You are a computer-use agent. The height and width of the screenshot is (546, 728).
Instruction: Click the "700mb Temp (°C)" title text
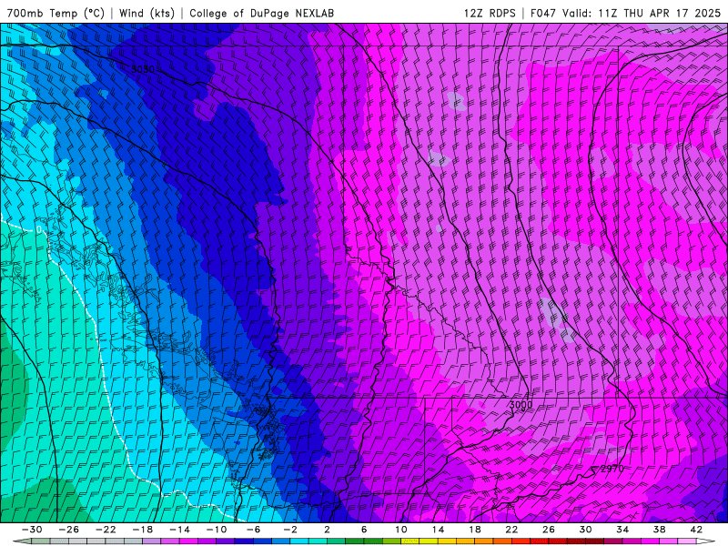tap(56, 14)
